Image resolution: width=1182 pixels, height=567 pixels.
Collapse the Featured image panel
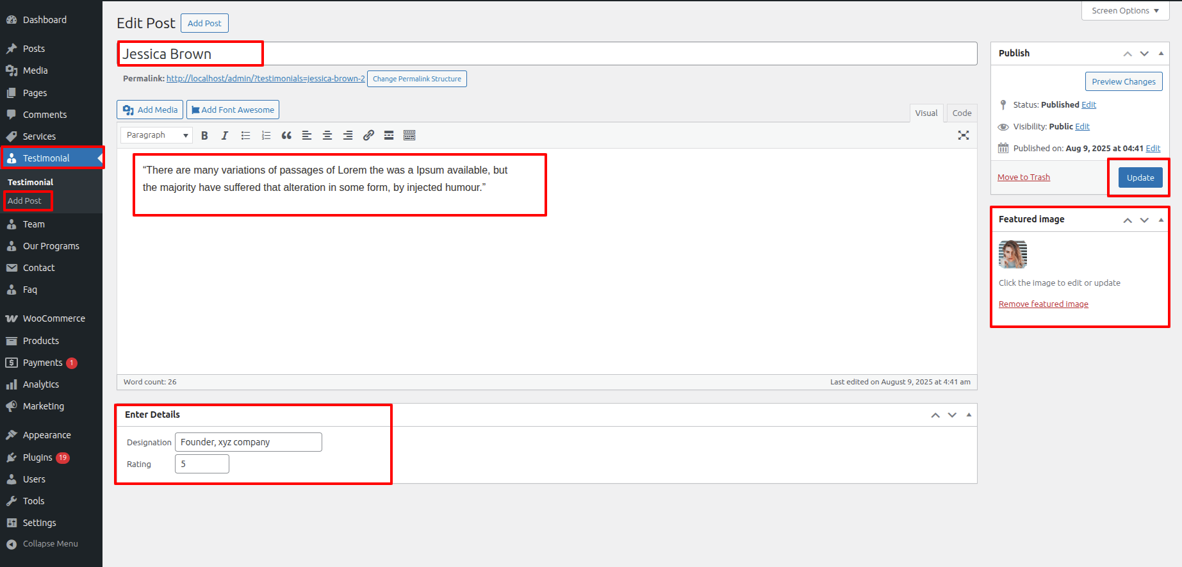tap(1161, 220)
